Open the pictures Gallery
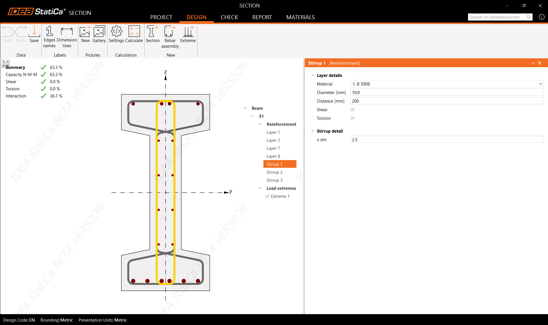This screenshot has width=548, height=325. (x=99, y=34)
